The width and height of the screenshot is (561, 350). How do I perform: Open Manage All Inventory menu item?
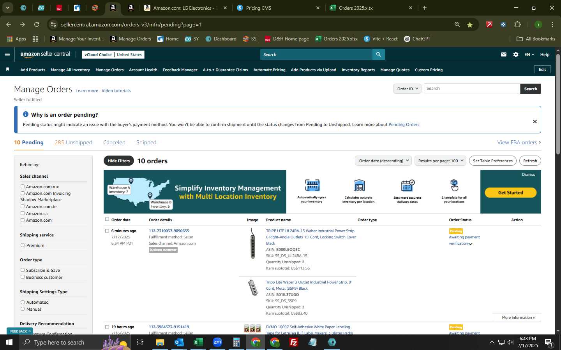(70, 70)
